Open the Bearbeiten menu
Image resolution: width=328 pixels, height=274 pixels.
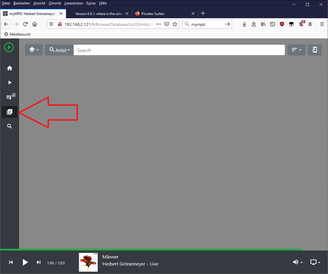click(x=21, y=3)
